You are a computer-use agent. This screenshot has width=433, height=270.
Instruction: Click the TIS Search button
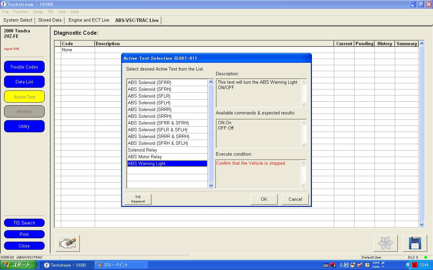pyautogui.click(x=24, y=223)
